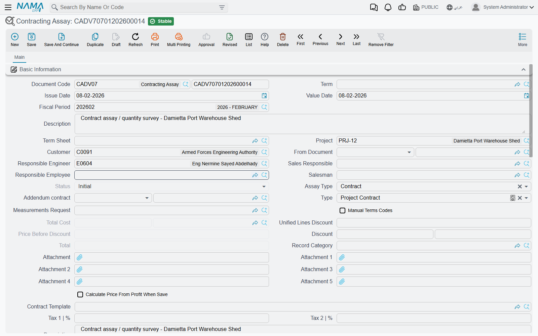Go to Last record
Viewport: 538px width, 336px height.
[356, 39]
